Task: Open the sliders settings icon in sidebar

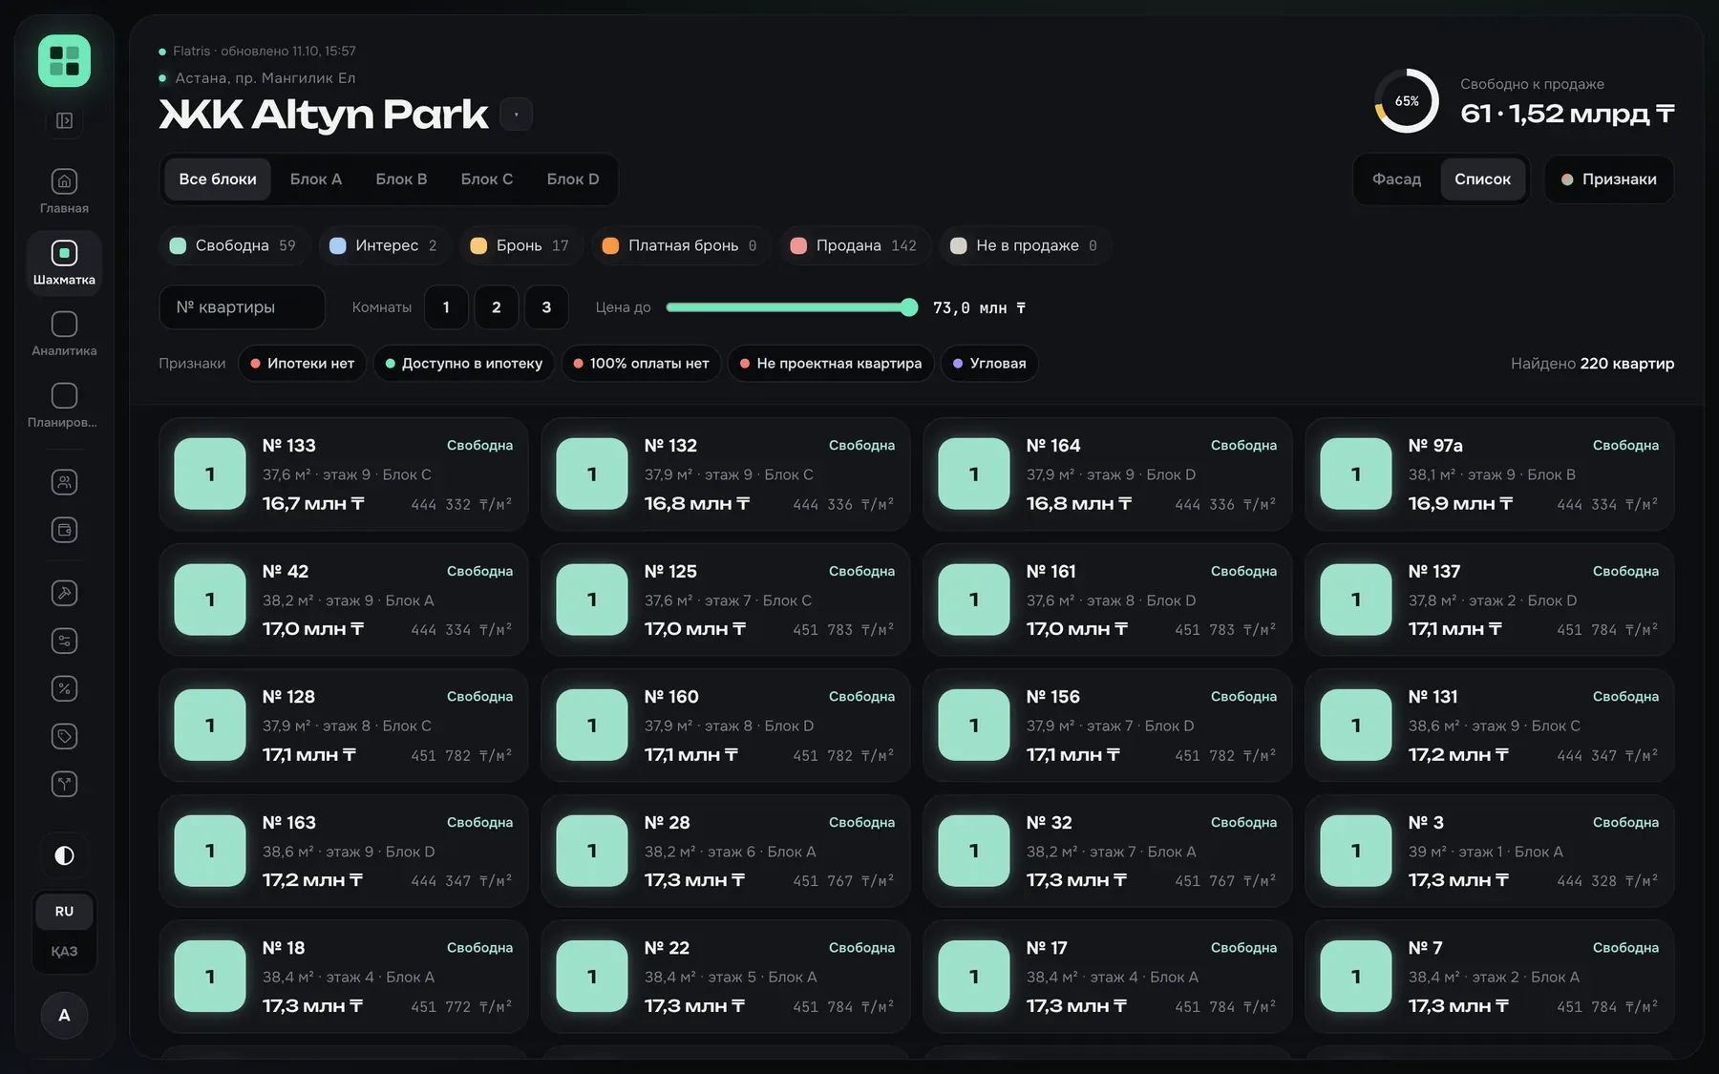Action: tap(64, 641)
